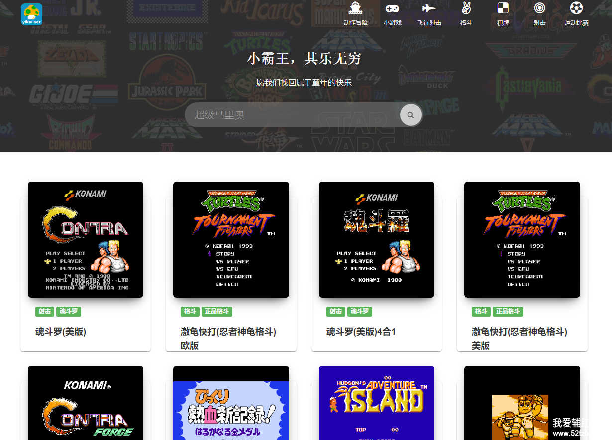
Task: Open the 热血新記録 game cover
Action: 231,403
